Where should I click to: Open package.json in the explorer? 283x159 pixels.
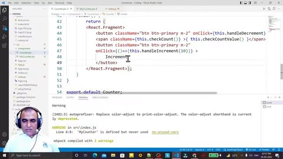23,101
